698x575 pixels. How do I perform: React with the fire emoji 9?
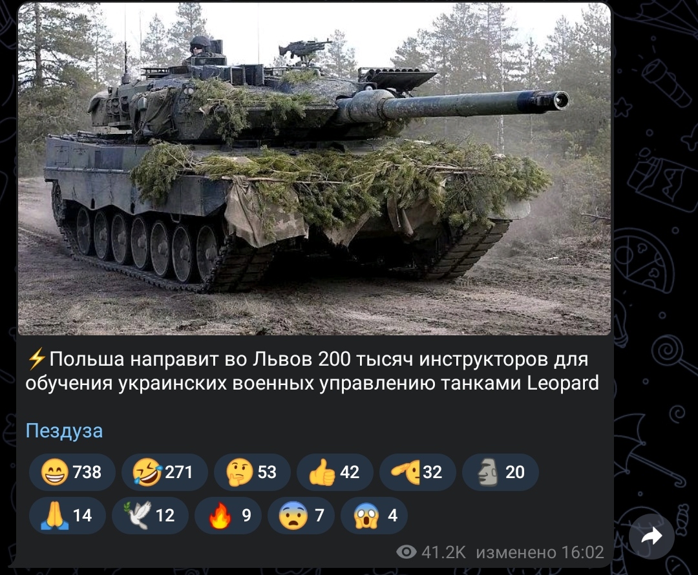click(228, 516)
